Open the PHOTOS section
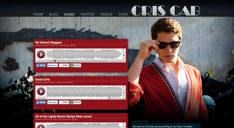The image size is (234, 128). (x=87, y=14)
